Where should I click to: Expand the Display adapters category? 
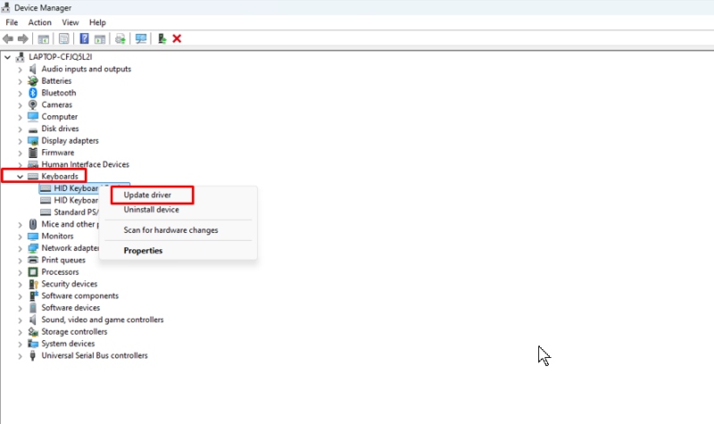20,141
